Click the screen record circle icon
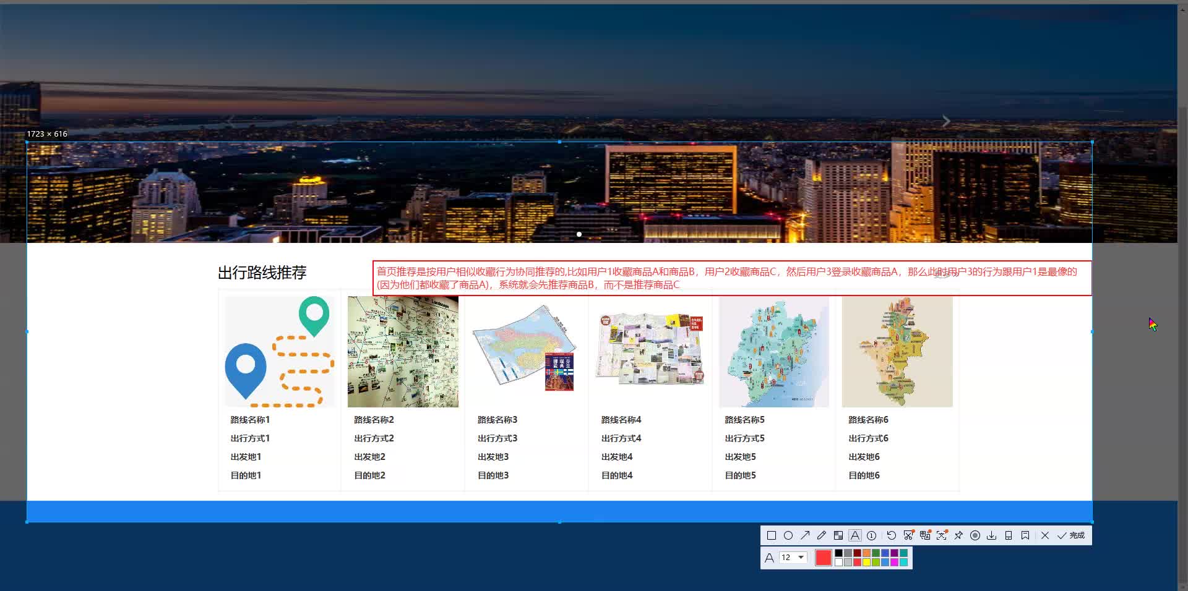 tap(975, 535)
